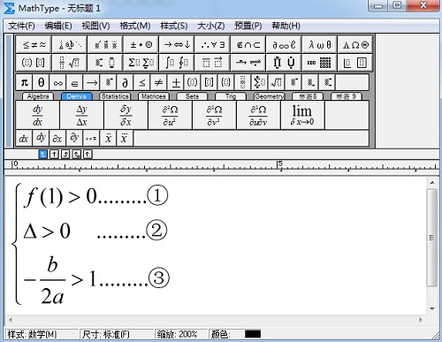This screenshot has width=442, height=342.
Task: Open the 大小(Z) menu
Action: point(211,26)
